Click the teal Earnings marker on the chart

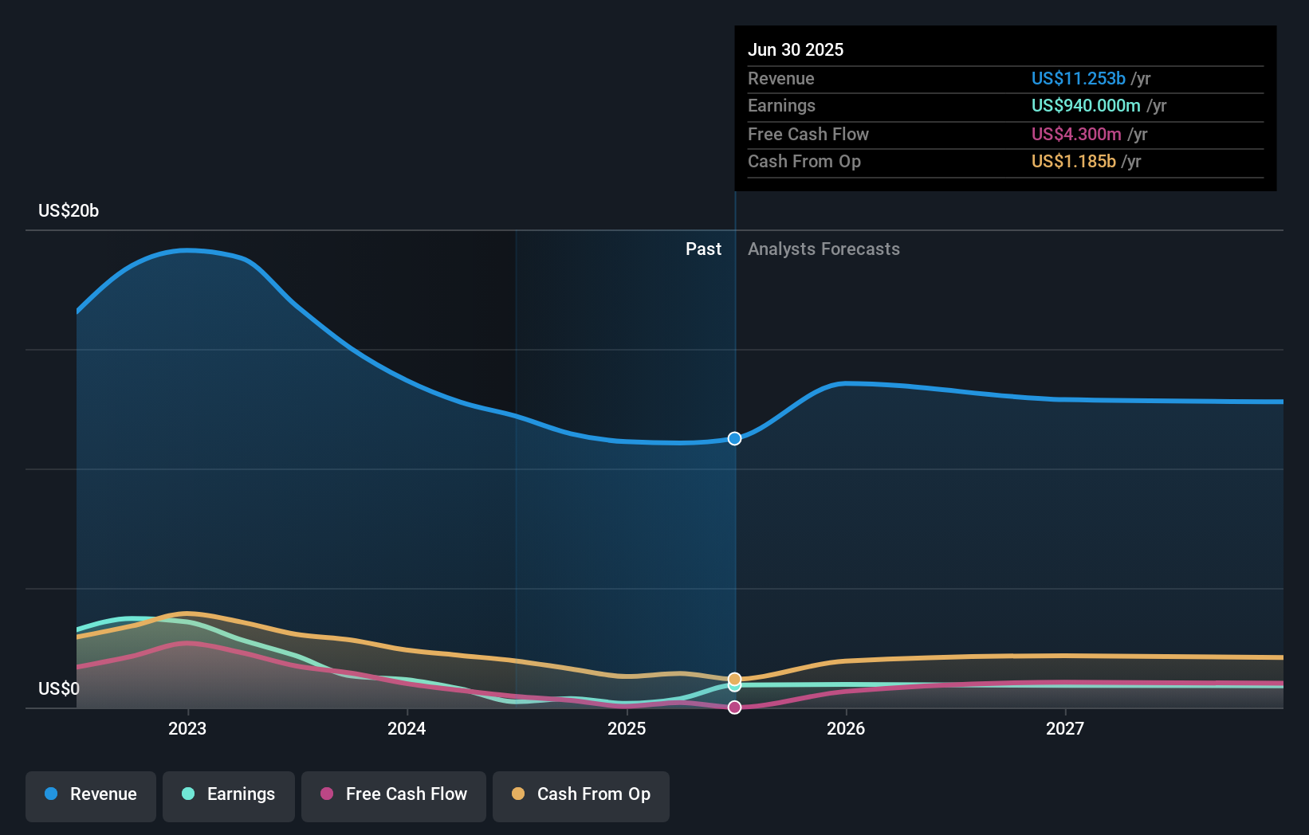click(734, 688)
